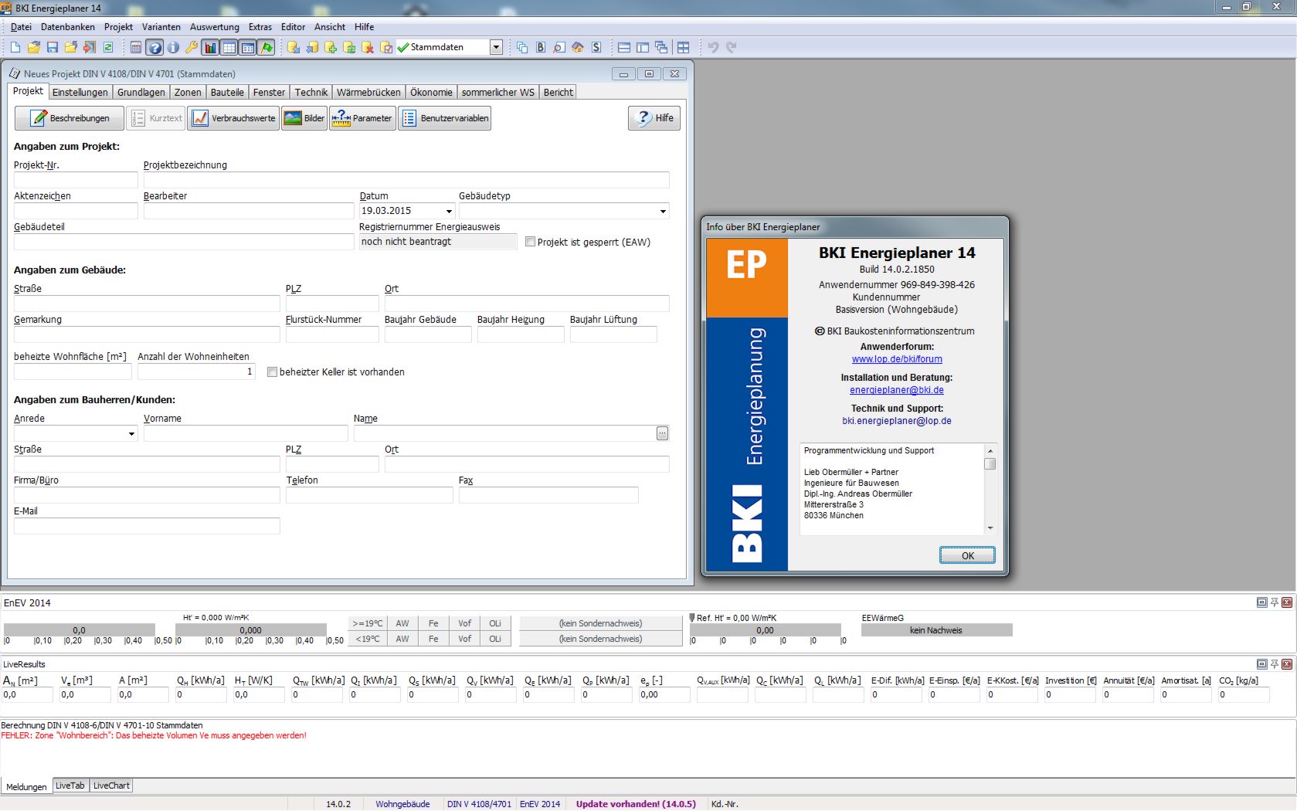Click the green refresh icon in toolbar
The width and height of the screenshot is (1297, 811).
coord(108,47)
